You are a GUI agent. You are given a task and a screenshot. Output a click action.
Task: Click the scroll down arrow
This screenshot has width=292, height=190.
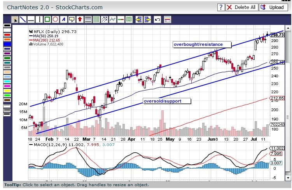[x=288, y=178]
